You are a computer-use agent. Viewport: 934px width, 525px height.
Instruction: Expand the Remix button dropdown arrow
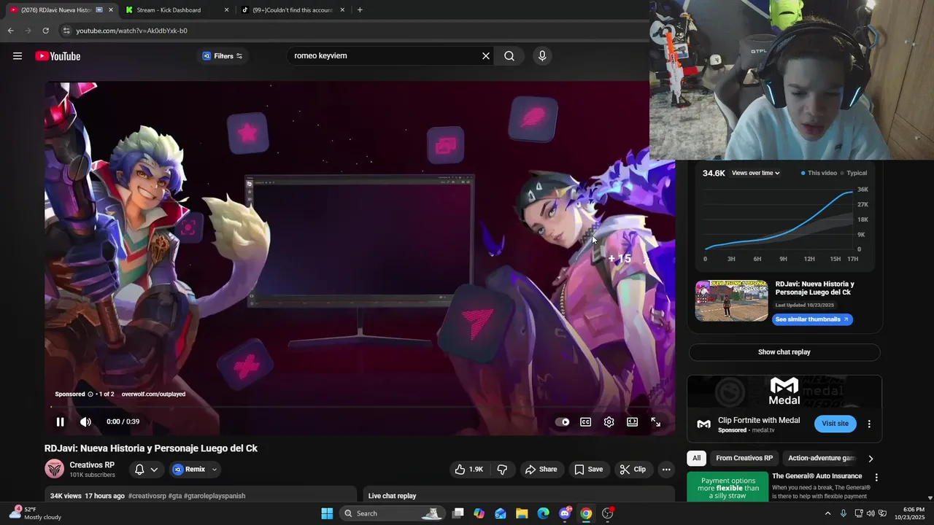pyautogui.click(x=215, y=470)
